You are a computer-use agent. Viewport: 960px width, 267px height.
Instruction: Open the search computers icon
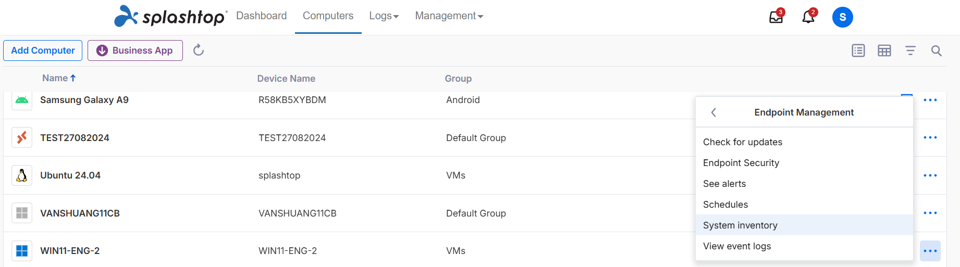tap(937, 50)
